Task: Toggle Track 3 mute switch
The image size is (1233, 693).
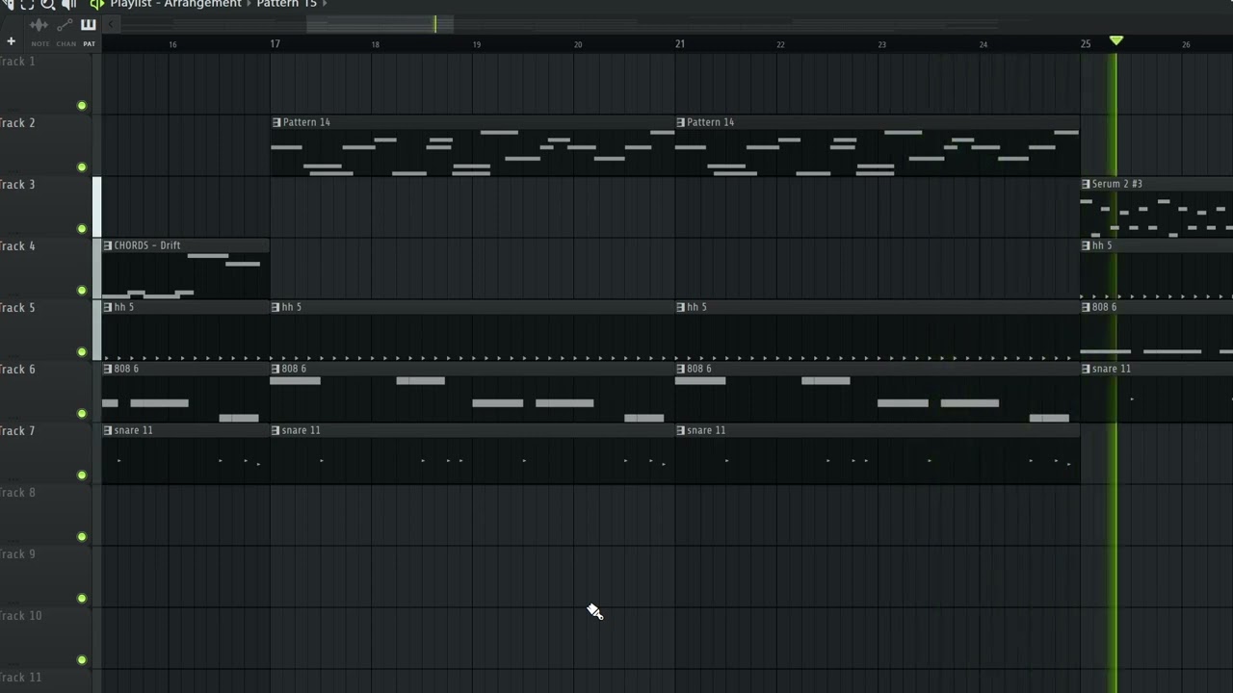Action: 82,229
